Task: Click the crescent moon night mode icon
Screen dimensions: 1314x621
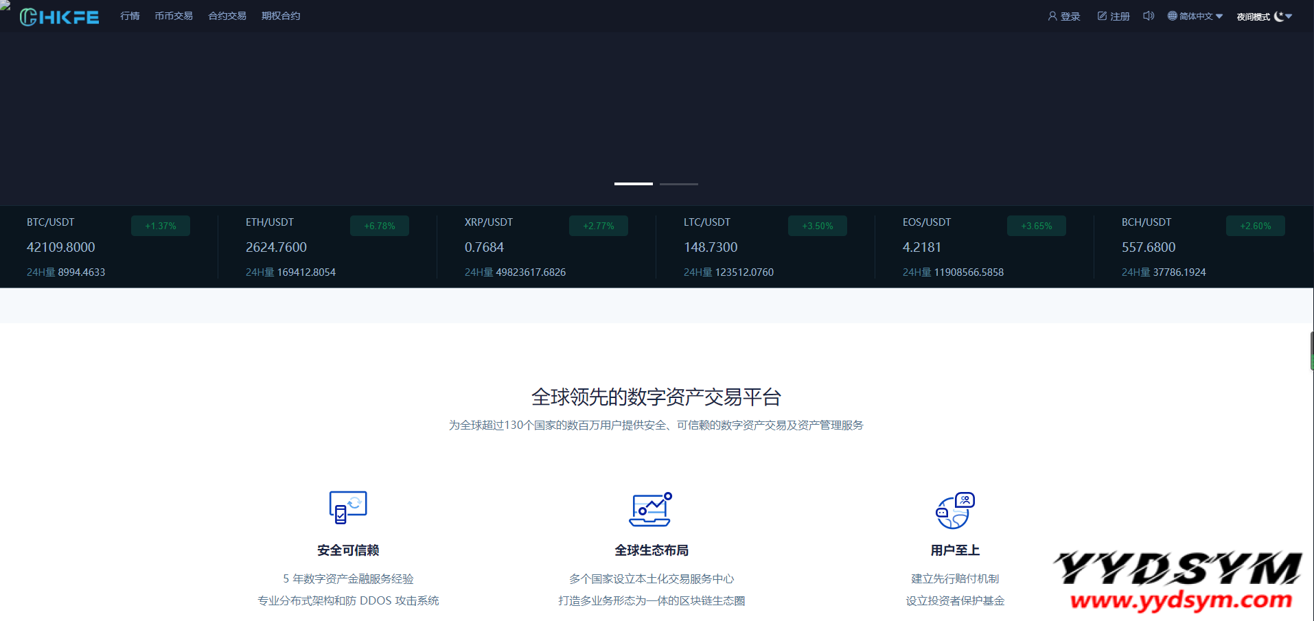Action: click(1279, 16)
